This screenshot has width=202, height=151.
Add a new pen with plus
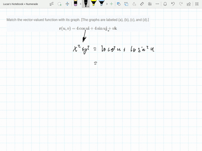pyautogui.click(x=112, y=4)
